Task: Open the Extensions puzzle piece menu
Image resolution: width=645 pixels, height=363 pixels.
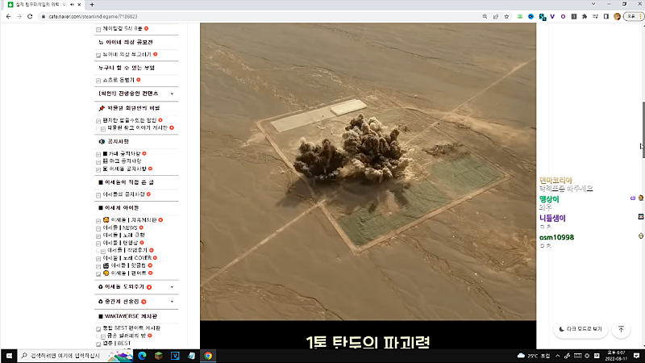Action: [585, 16]
